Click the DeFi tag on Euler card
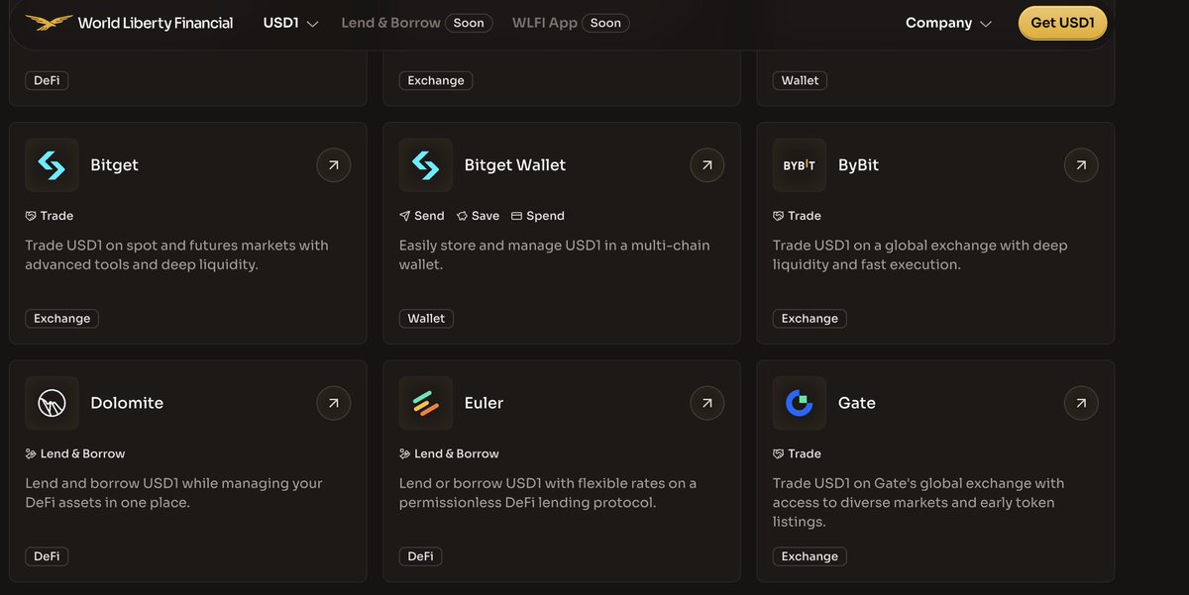 pyautogui.click(x=420, y=556)
